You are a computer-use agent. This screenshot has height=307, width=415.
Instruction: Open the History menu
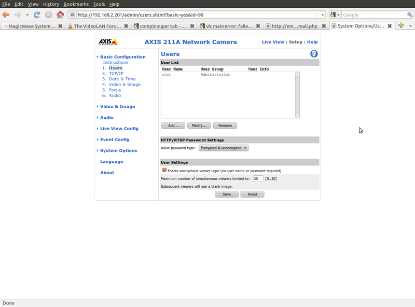pyautogui.click(x=51, y=4)
